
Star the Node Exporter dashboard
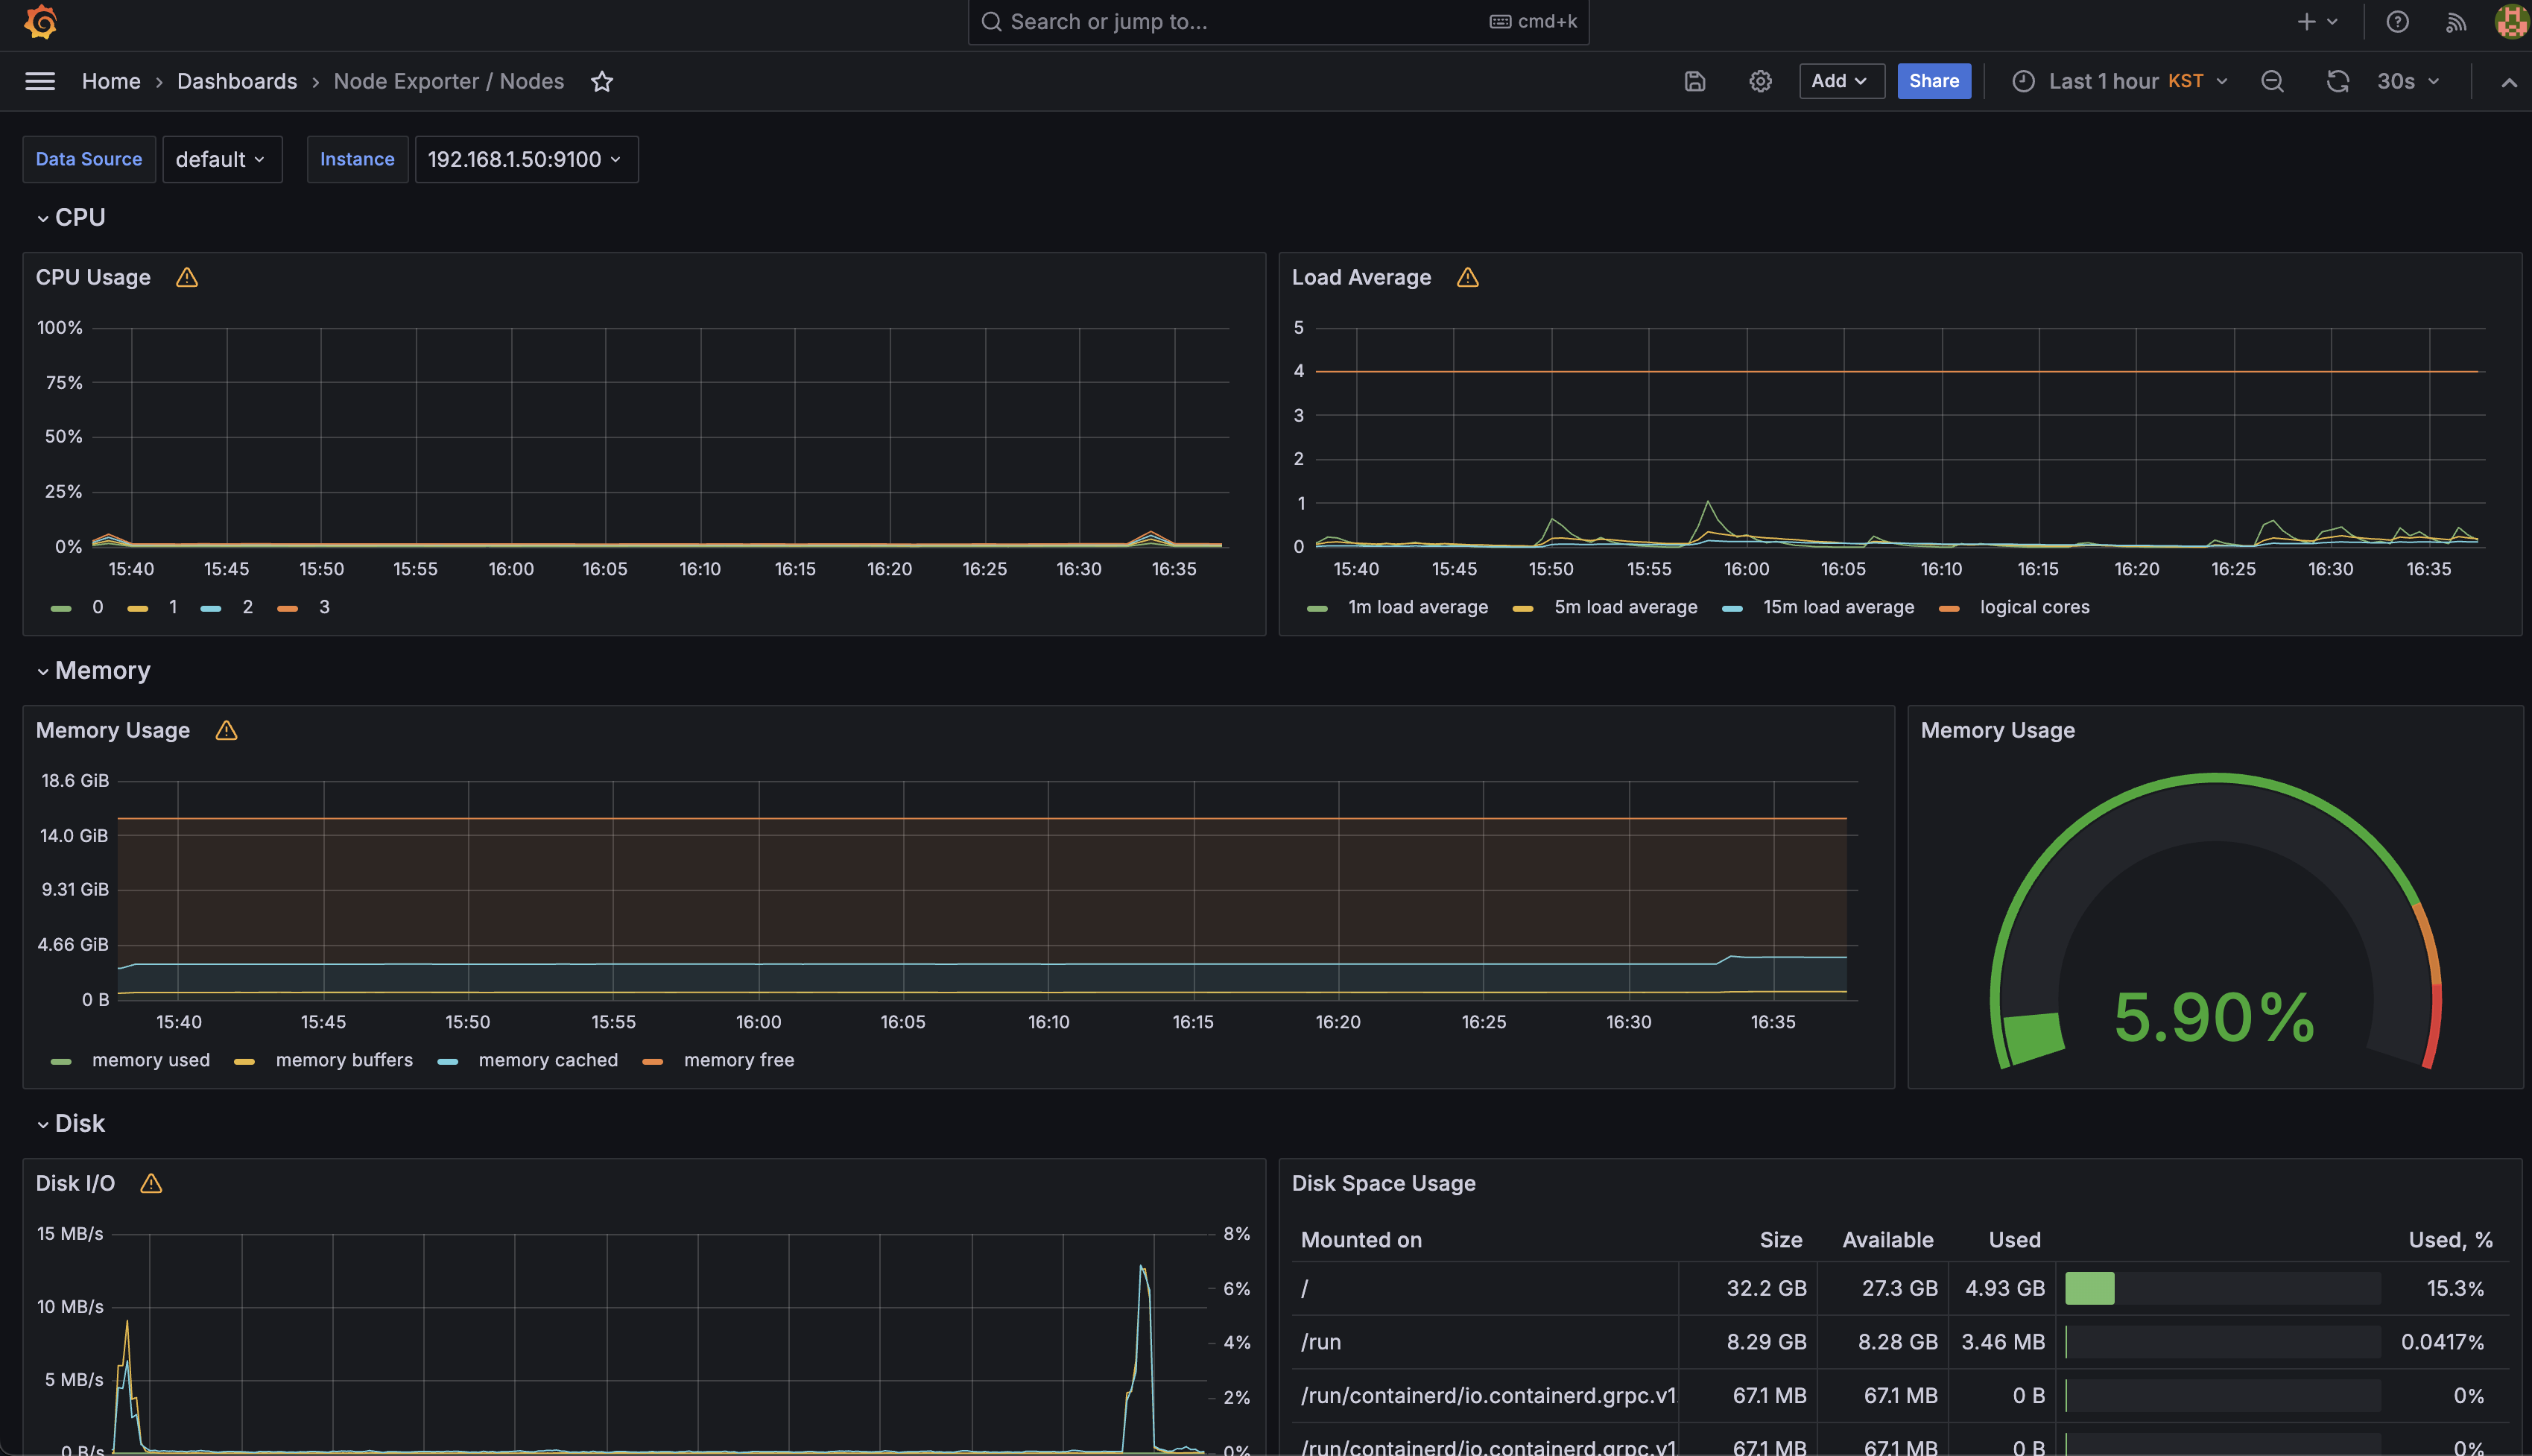pos(601,81)
